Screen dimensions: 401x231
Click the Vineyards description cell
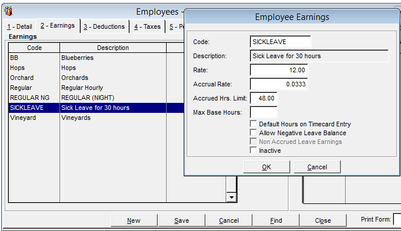click(113, 118)
